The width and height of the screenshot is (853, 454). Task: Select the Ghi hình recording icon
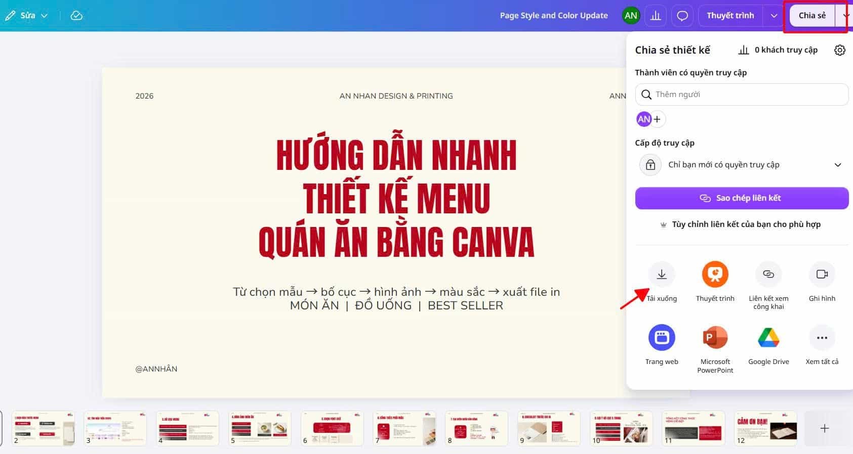[x=822, y=274]
